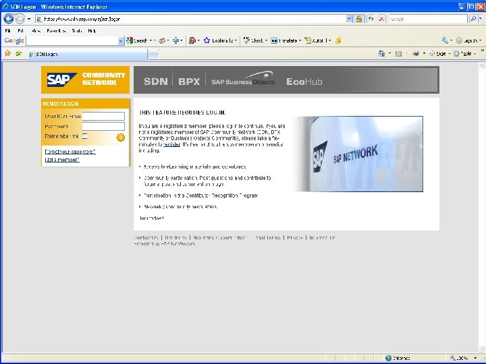This screenshot has height=364, width=486.
Task: Click the Favorites Center star icon
Action: (x=7, y=53)
